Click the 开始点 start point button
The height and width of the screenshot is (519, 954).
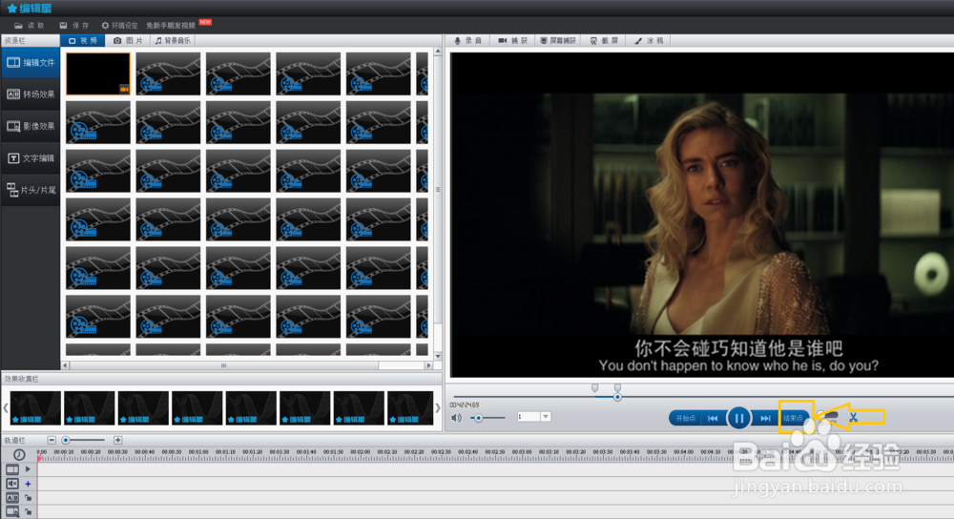click(685, 418)
